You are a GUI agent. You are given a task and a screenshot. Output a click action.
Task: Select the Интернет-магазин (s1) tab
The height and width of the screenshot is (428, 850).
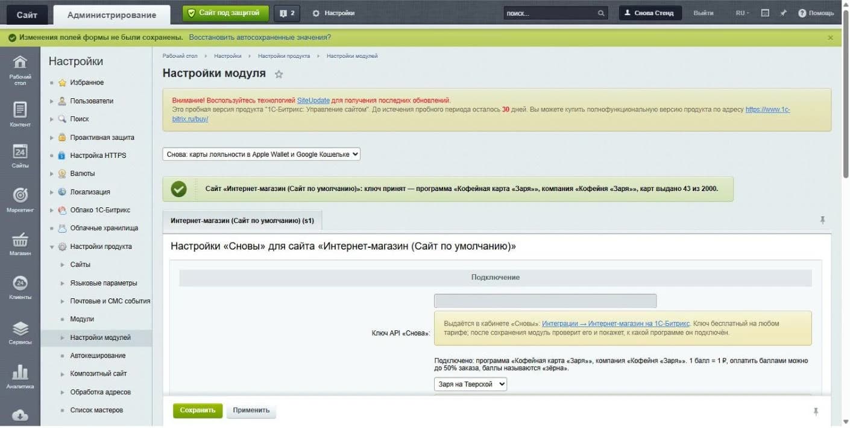click(242, 221)
